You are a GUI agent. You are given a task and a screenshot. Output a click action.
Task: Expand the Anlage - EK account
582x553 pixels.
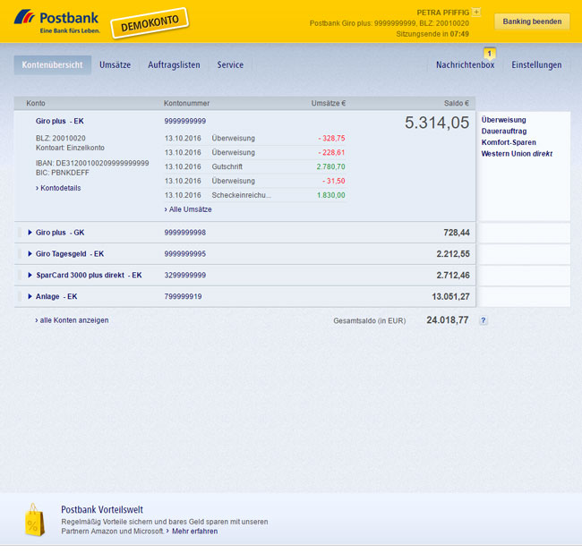[x=30, y=296]
